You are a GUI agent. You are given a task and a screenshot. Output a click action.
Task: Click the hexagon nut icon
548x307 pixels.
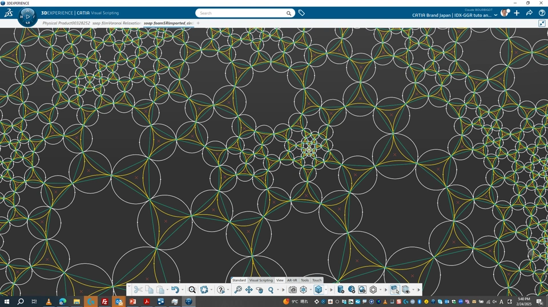pyautogui.click(x=373, y=290)
